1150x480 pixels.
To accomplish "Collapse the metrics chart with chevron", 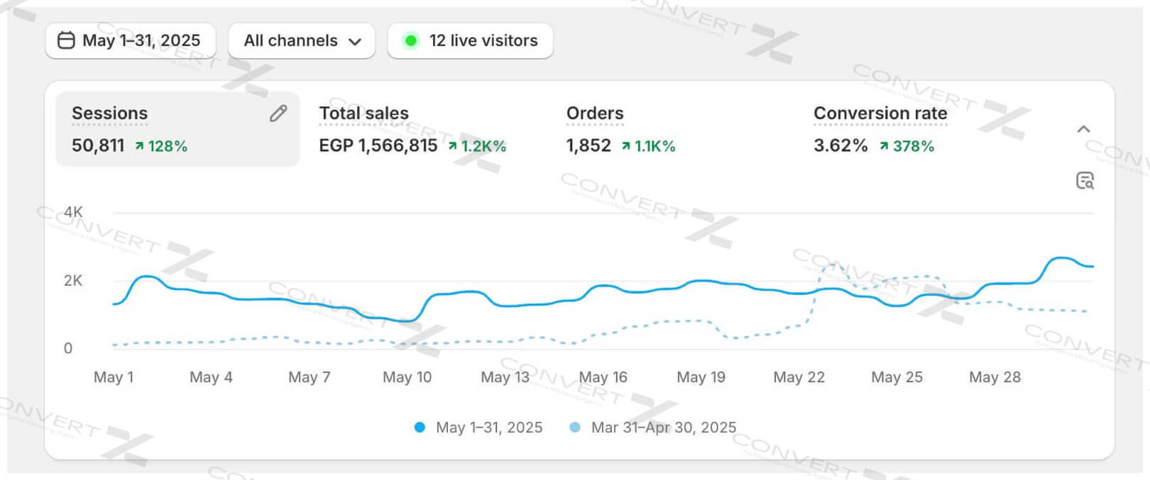I will point(1083,129).
